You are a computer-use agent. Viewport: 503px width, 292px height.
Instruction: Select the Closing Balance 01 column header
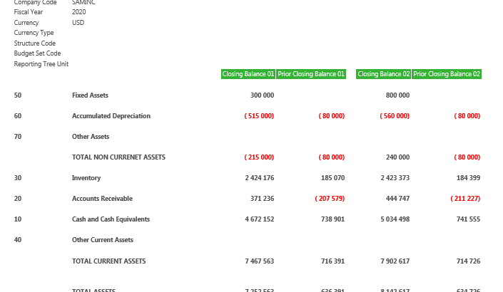pos(248,74)
